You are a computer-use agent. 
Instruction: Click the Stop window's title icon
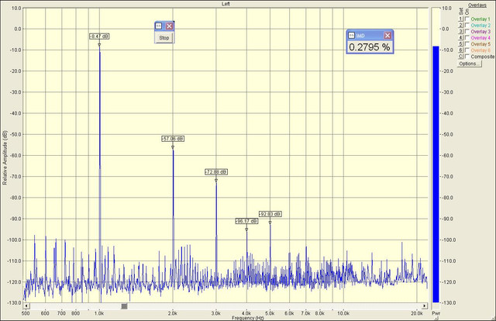tap(159, 26)
